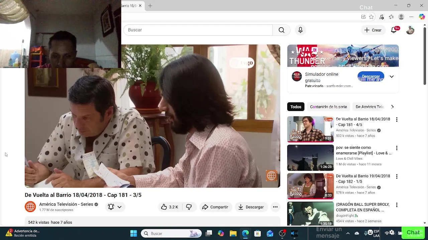Activate voice search microphone
The image size is (428, 240).
300,30
